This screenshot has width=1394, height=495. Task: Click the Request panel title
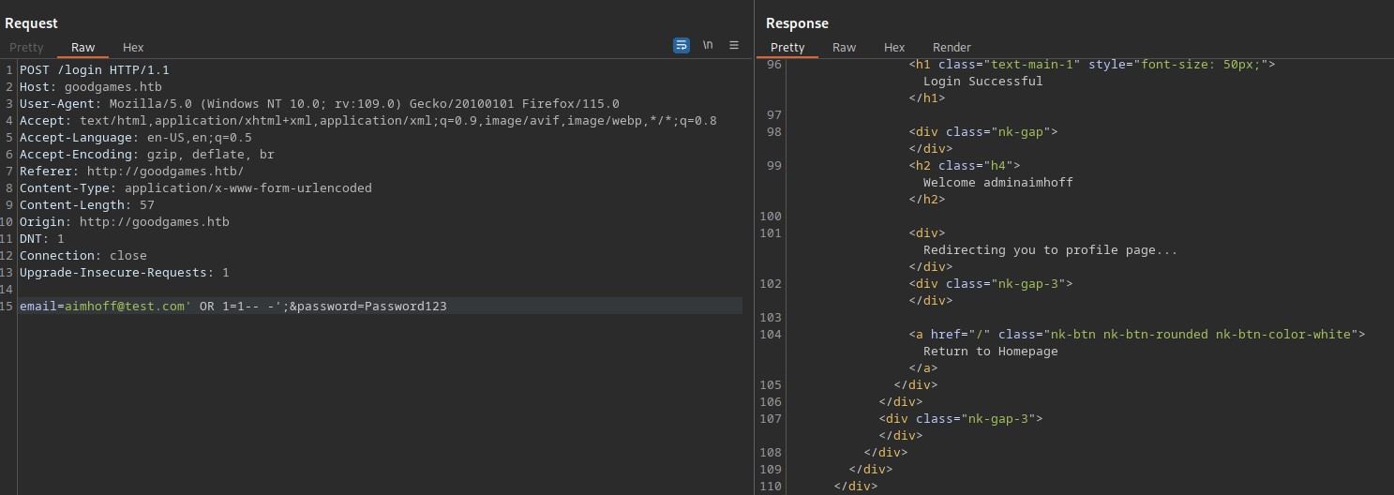31,23
